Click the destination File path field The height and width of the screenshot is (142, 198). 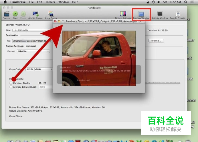point(32,41)
